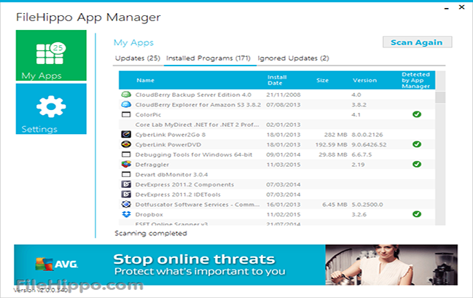Sort by the Install Date column header
The image size is (473, 298).
[277, 80]
